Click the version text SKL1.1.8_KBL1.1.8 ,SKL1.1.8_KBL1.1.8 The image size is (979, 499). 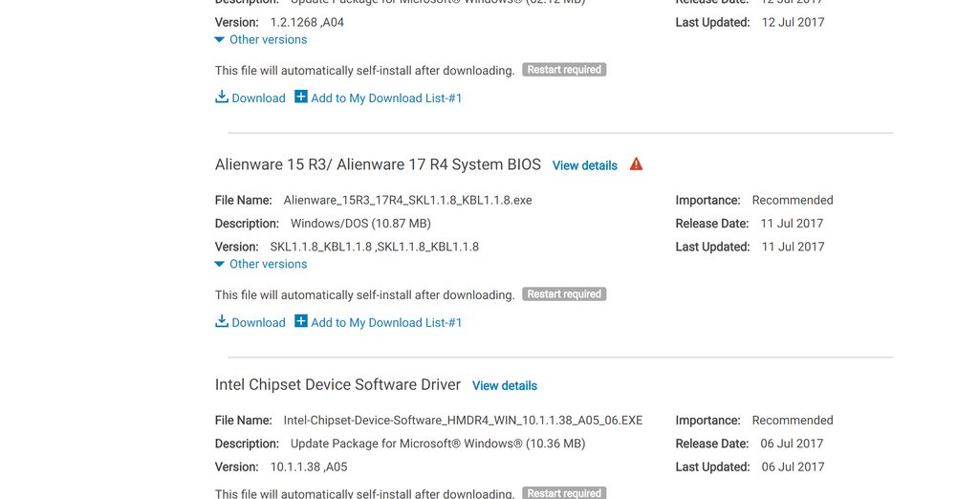click(x=375, y=247)
